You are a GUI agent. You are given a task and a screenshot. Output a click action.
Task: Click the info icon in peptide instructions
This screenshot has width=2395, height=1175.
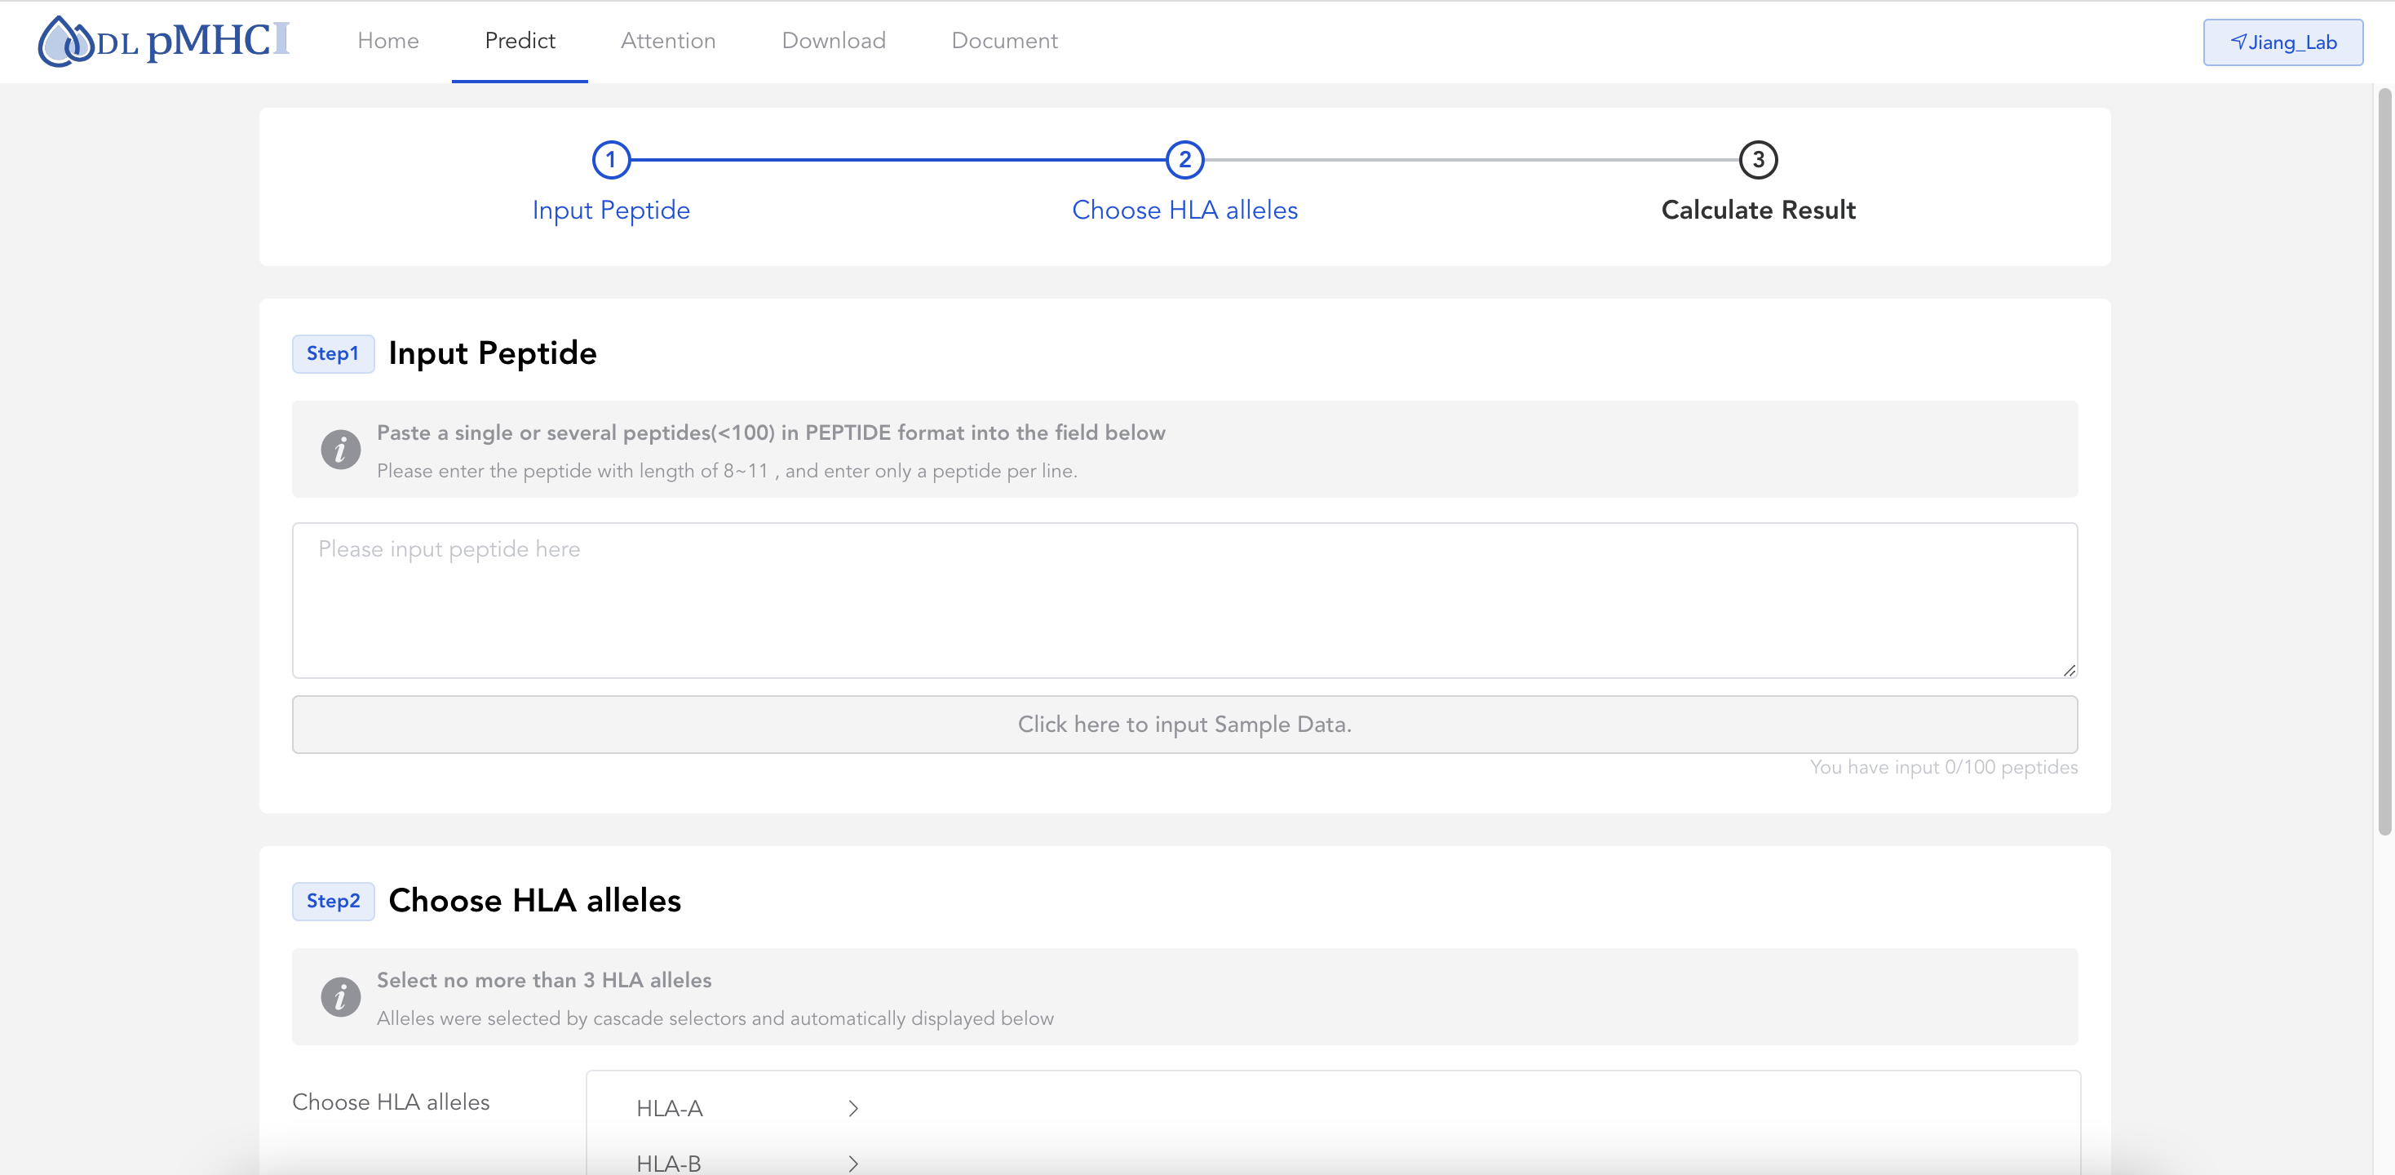click(340, 450)
